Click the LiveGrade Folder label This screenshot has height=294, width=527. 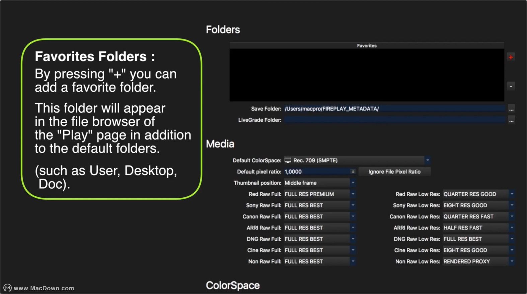(260, 120)
